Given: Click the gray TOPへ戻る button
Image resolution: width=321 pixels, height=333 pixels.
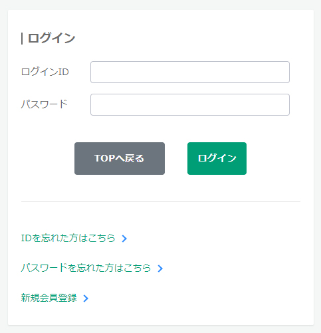Looking at the screenshot, I should [120, 158].
